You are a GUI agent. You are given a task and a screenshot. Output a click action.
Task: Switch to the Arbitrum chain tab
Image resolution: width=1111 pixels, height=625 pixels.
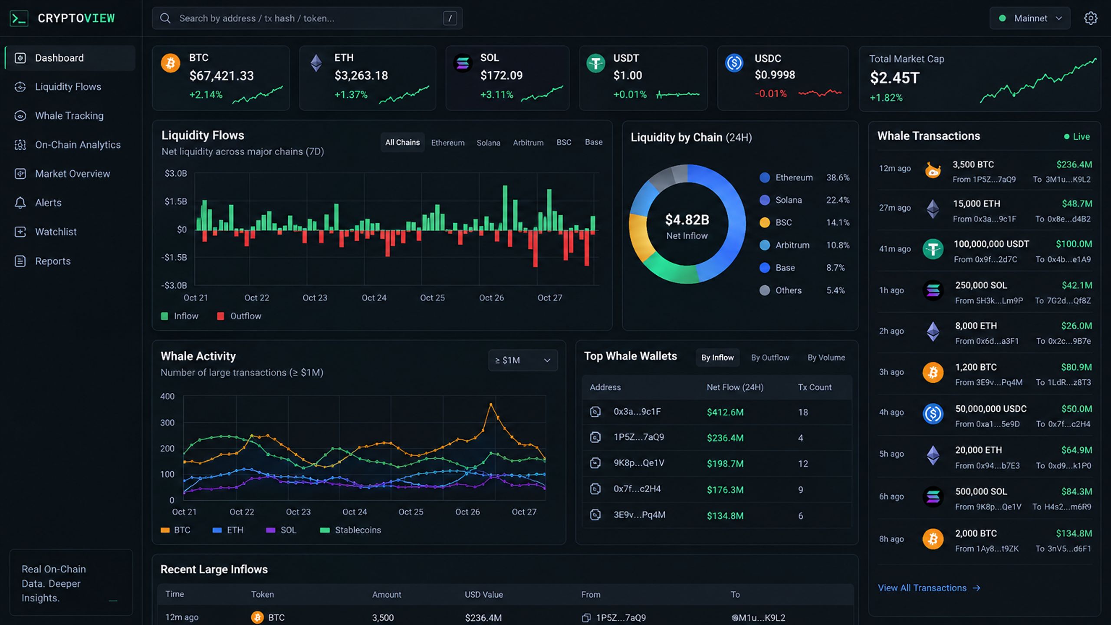point(528,142)
